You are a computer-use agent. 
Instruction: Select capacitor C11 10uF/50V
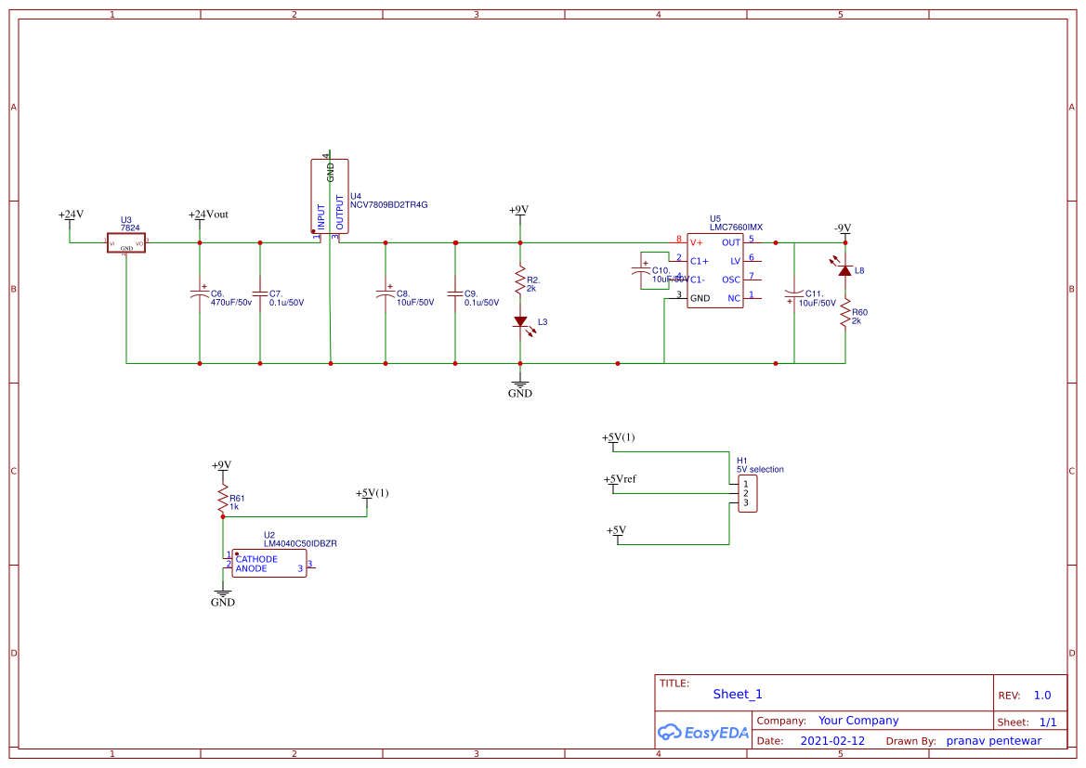pos(794,295)
